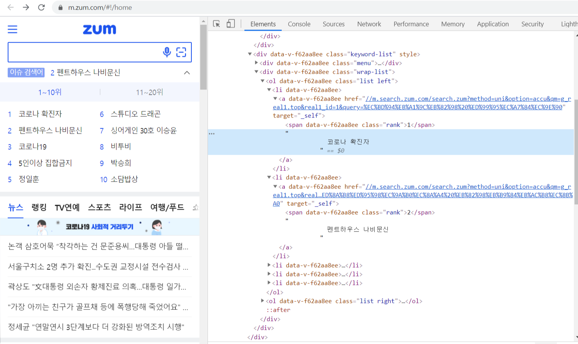Collapse the second li node arrow
This screenshot has height=344, width=578.
[269, 177]
